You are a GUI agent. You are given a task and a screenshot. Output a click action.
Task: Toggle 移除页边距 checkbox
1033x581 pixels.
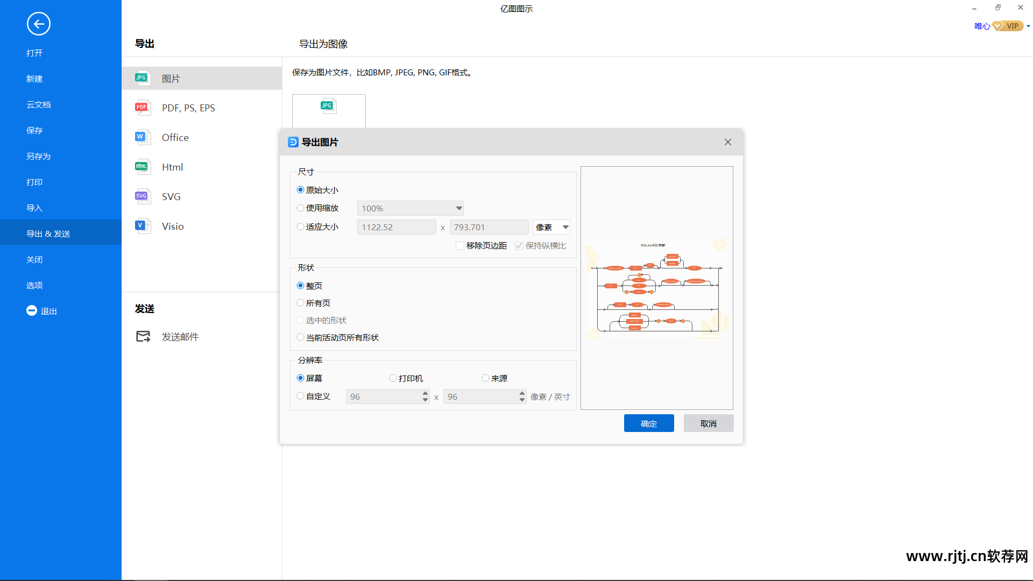[460, 245]
